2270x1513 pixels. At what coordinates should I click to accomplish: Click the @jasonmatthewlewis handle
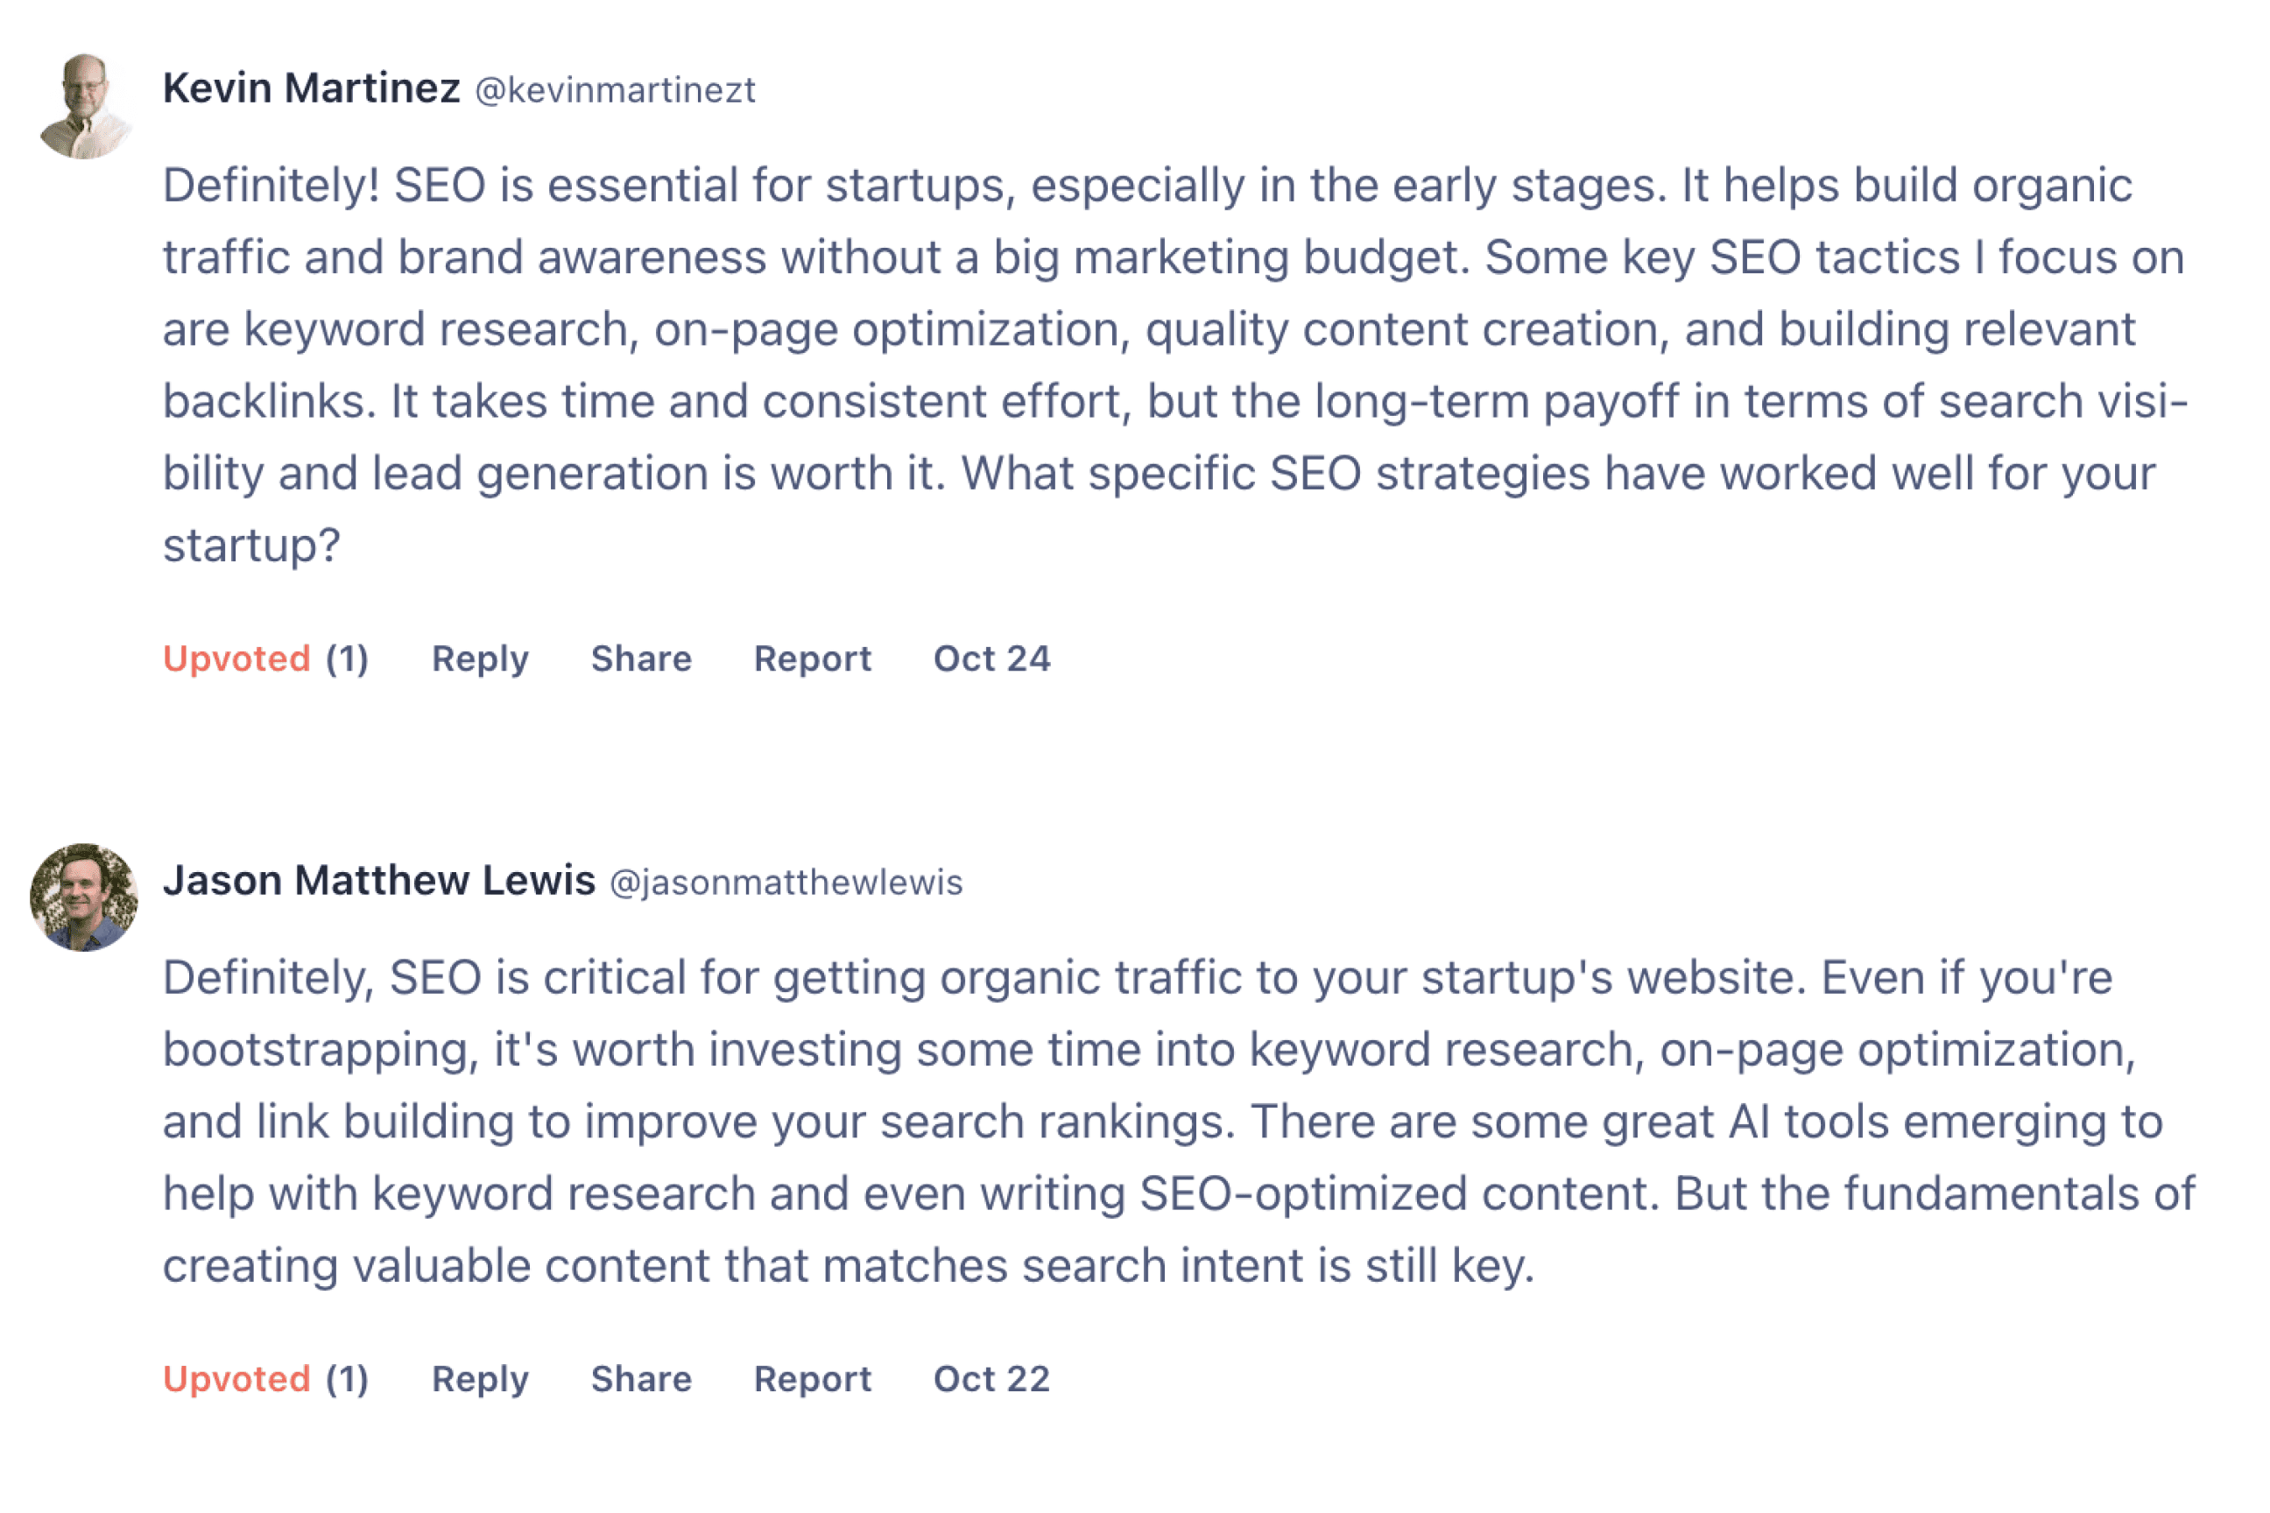click(786, 883)
